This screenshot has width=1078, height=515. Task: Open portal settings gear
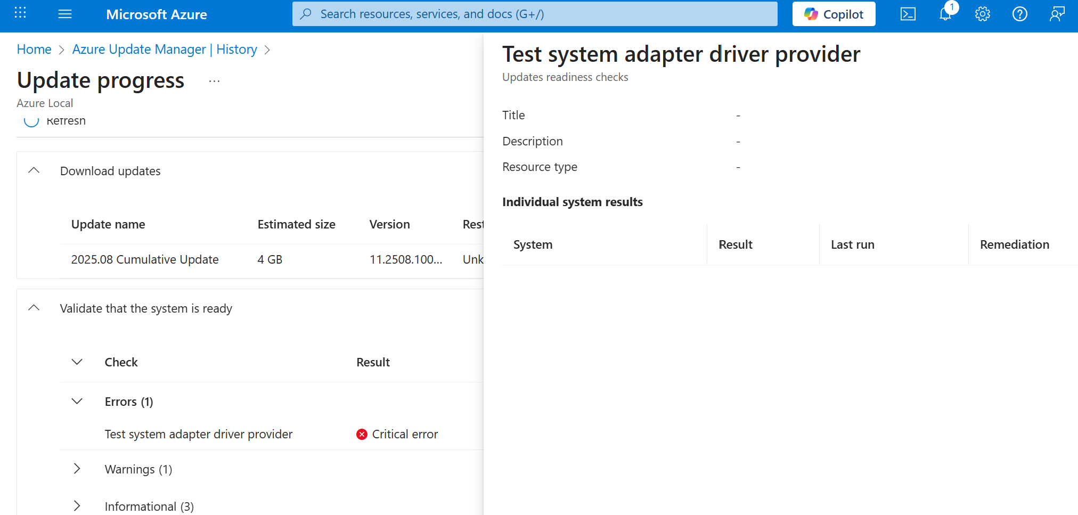[x=983, y=14]
